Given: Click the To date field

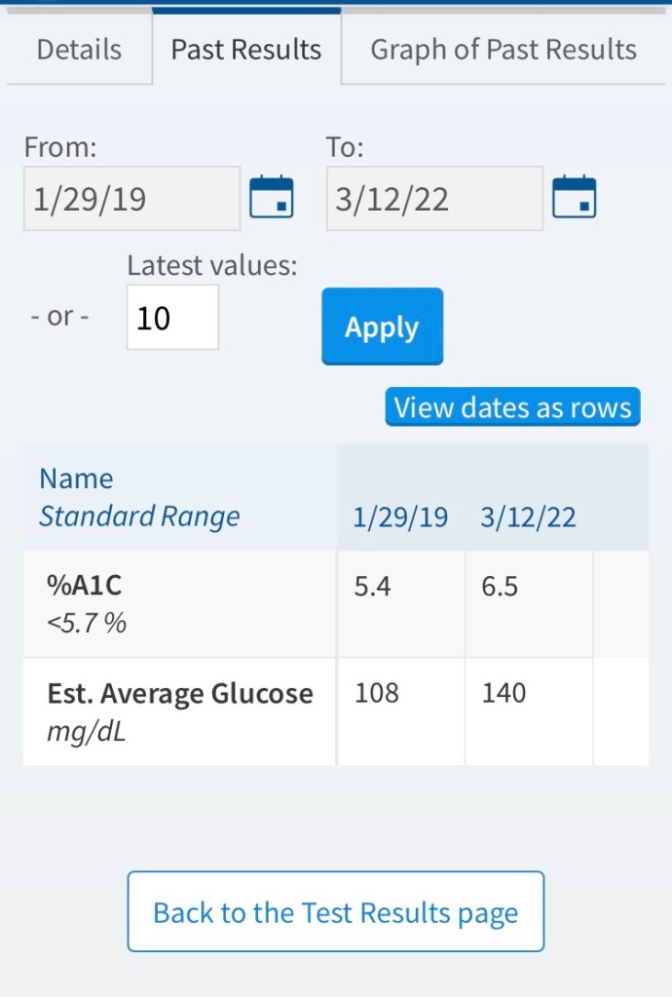Looking at the screenshot, I should 434,199.
